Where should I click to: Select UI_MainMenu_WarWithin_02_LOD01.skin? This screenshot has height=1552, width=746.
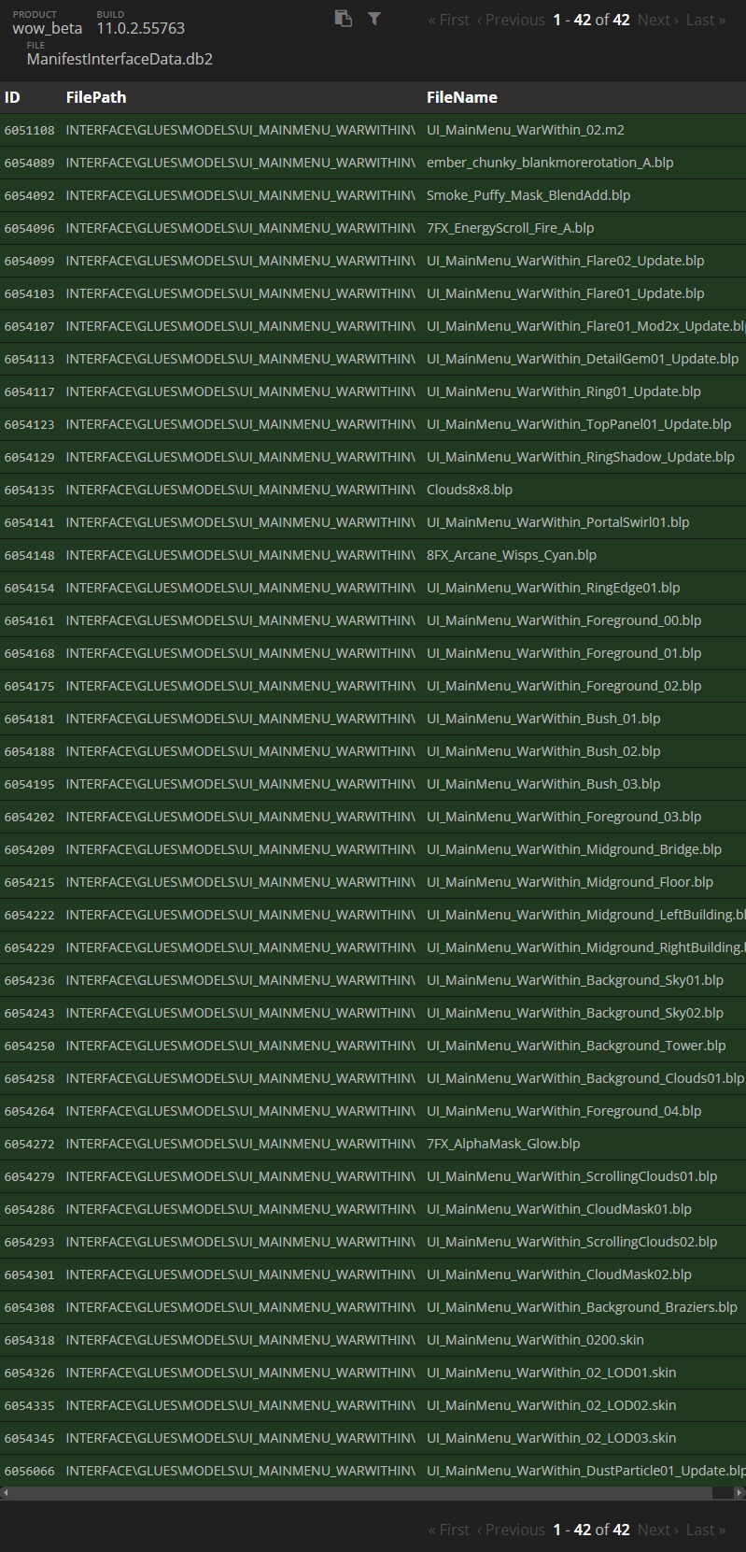point(552,1373)
